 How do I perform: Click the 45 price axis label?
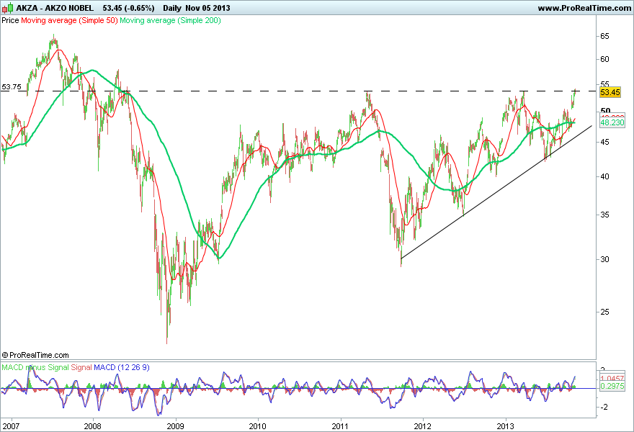604,143
